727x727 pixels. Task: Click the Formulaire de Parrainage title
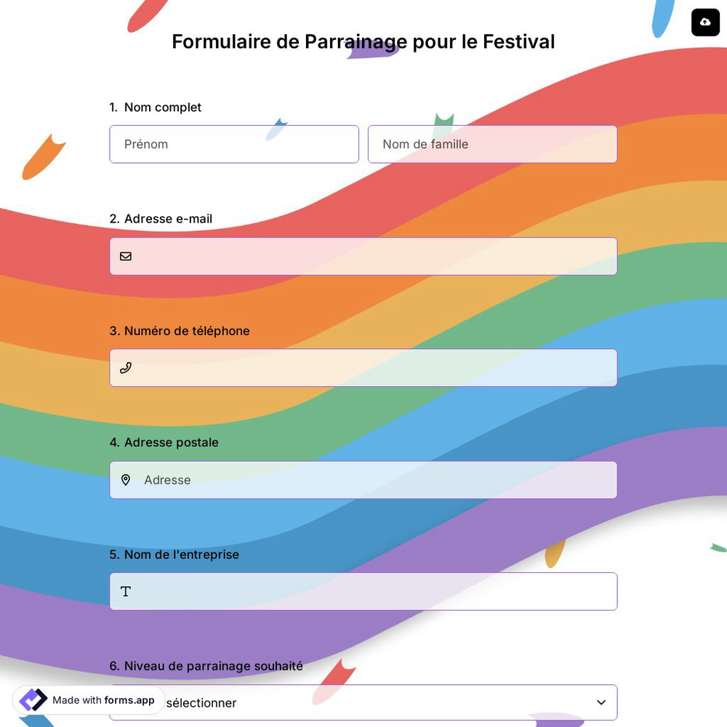point(363,41)
